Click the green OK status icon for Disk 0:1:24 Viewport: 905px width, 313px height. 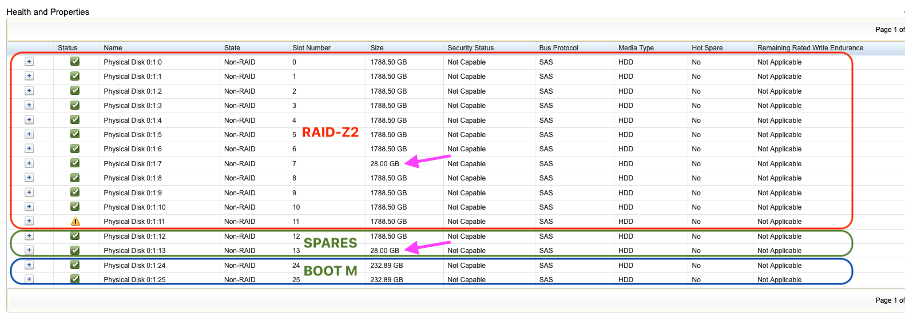75,264
